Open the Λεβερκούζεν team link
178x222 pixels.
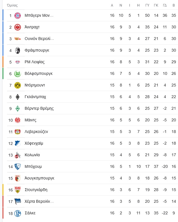click(x=36, y=132)
